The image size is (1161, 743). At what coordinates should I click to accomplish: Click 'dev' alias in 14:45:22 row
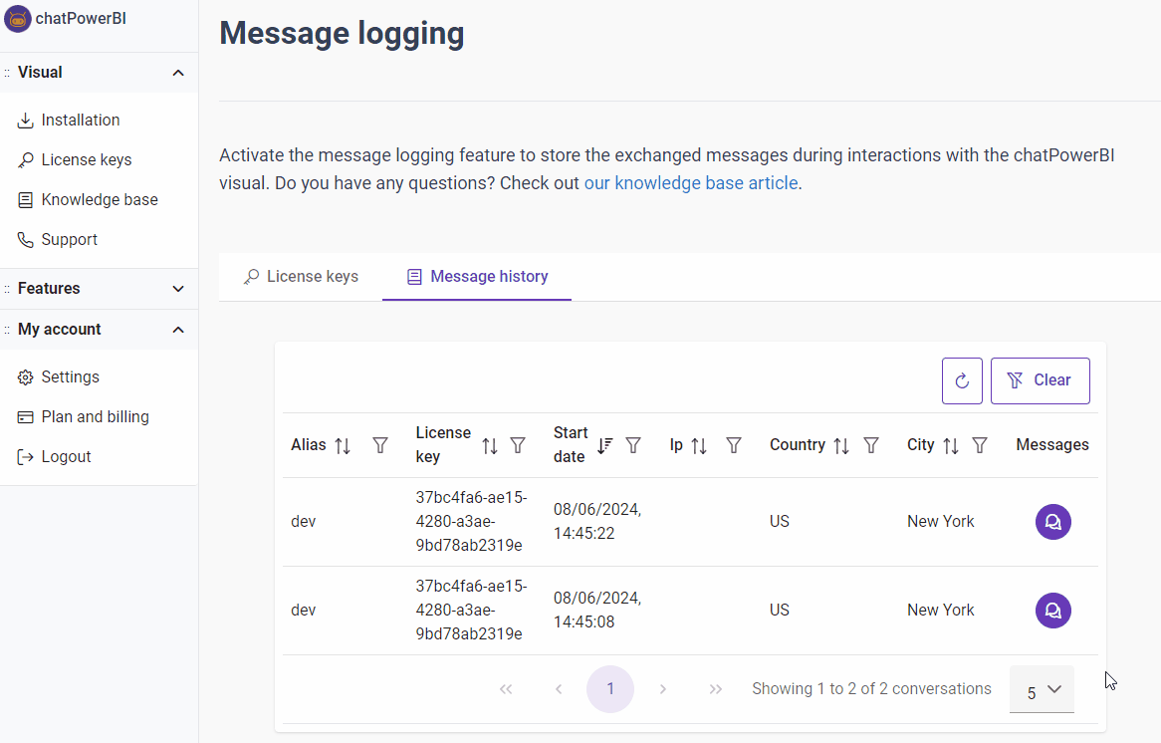point(304,522)
